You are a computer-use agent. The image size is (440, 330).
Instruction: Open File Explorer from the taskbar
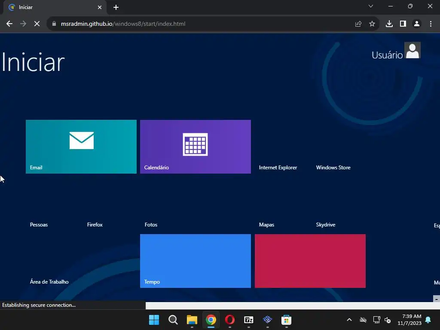[192, 320]
